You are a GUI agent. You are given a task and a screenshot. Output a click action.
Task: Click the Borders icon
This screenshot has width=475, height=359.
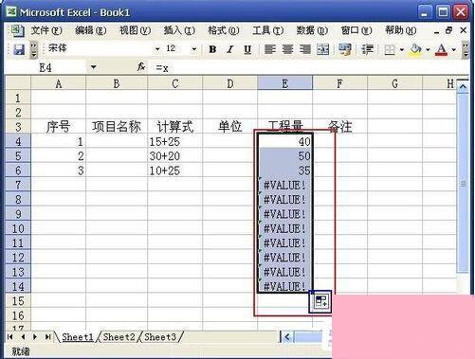(x=390, y=50)
